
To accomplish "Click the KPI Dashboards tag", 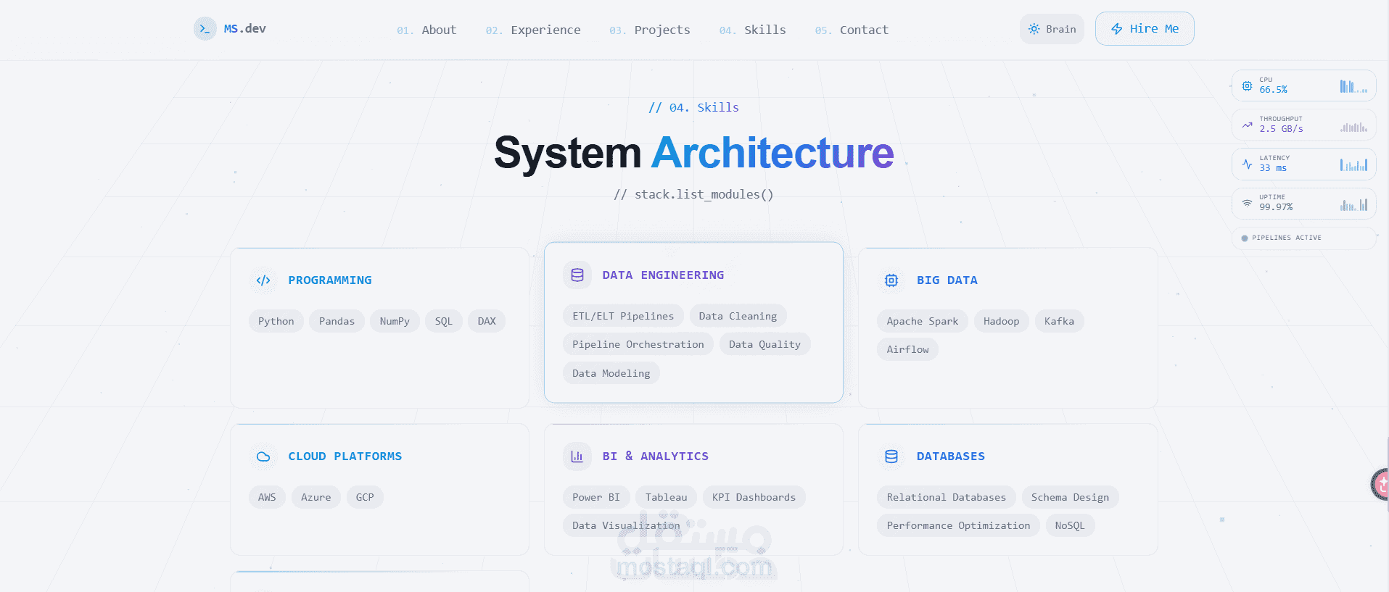I will [x=754, y=497].
